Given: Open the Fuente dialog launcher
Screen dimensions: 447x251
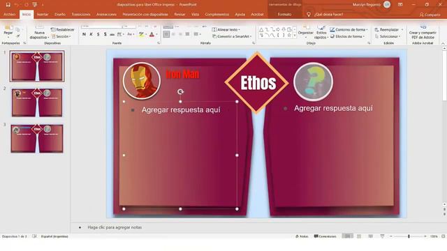Looking at the screenshot, I should [x=159, y=43].
